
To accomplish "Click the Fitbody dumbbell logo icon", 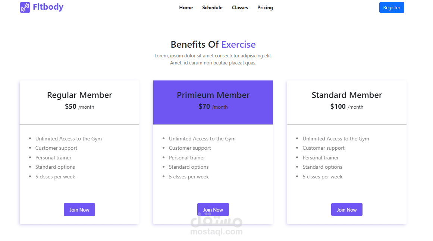I will [25, 7].
